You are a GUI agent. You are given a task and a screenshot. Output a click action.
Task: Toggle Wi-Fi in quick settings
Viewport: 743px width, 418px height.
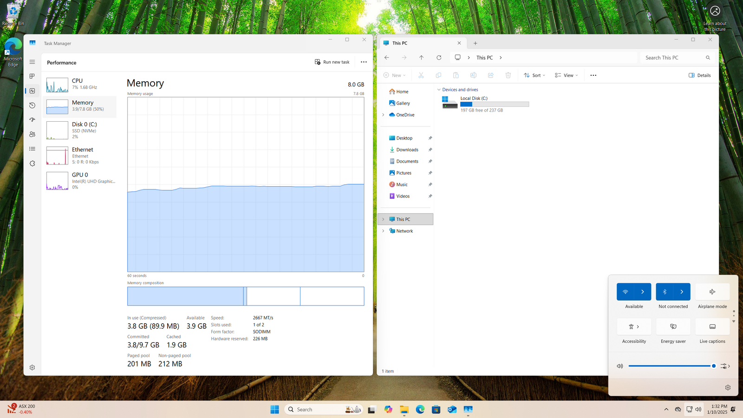(x=626, y=292)
